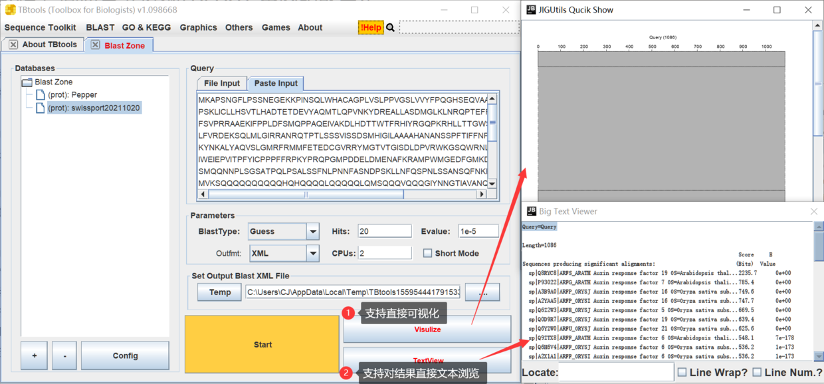Click inside the query sequence text area
The image size is (824, 384).
click(x=342, y=141)
